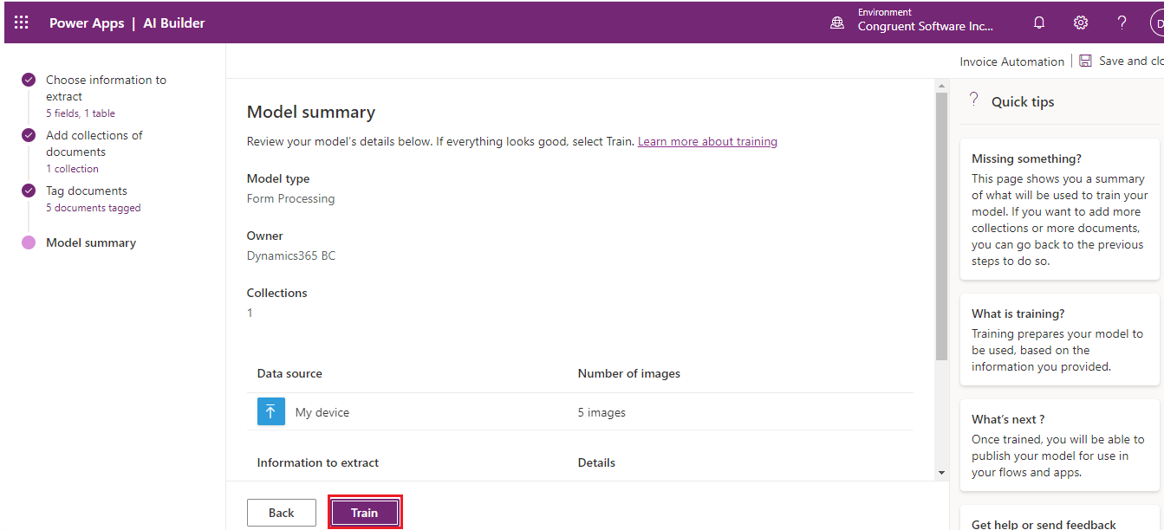Viewport: 1164px width, 530px height.
Task: Click the Model summary step circle
Action: point(29,243)
